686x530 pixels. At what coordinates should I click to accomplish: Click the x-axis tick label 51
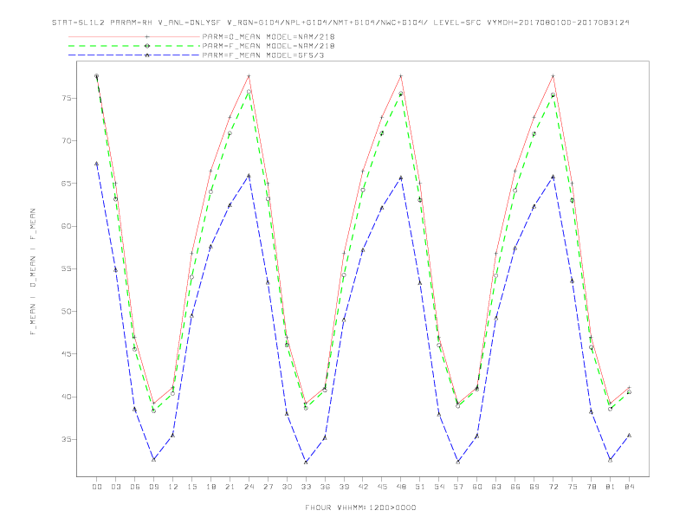click(420, 487)
